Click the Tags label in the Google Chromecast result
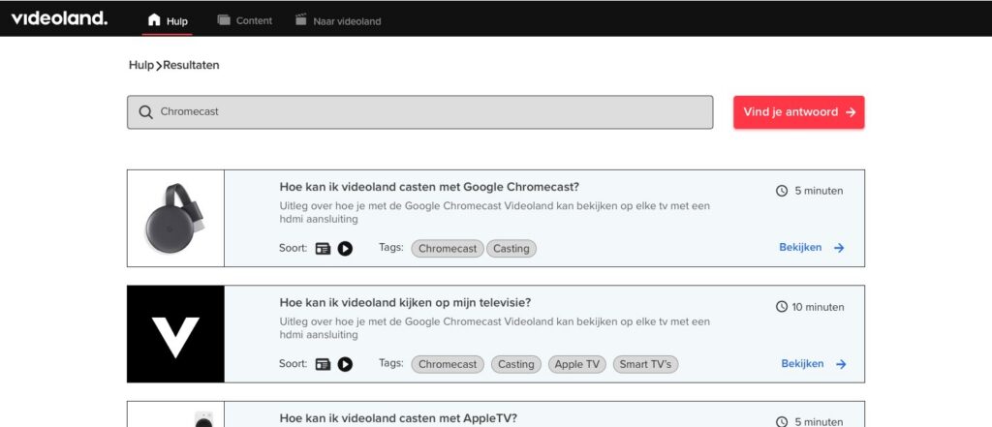 point(391,247)
